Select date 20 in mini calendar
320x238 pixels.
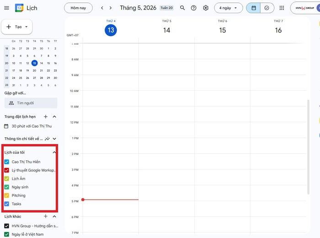point(34,71)
